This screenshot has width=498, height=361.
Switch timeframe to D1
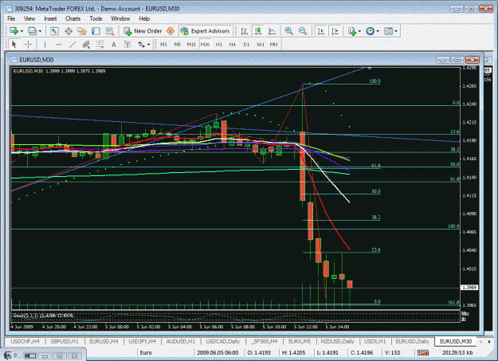point(246,44)
